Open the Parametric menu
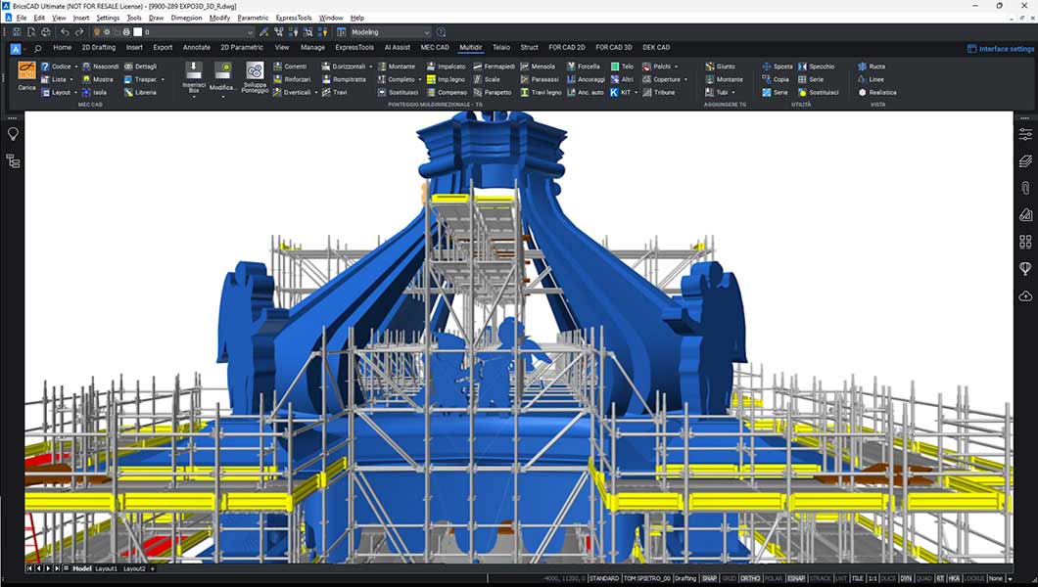Viewport: 1038px width, 587px height. coord(253,18)
